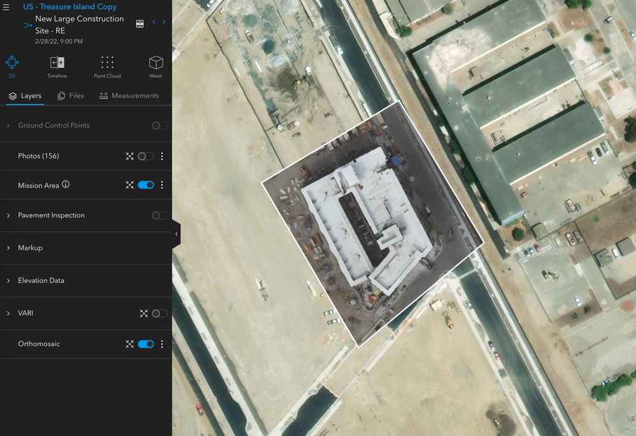The width and height of the screenshot is (636, 436).
Task: Zoom to Photos layer extent icon
Action: [x=130, y=156]
